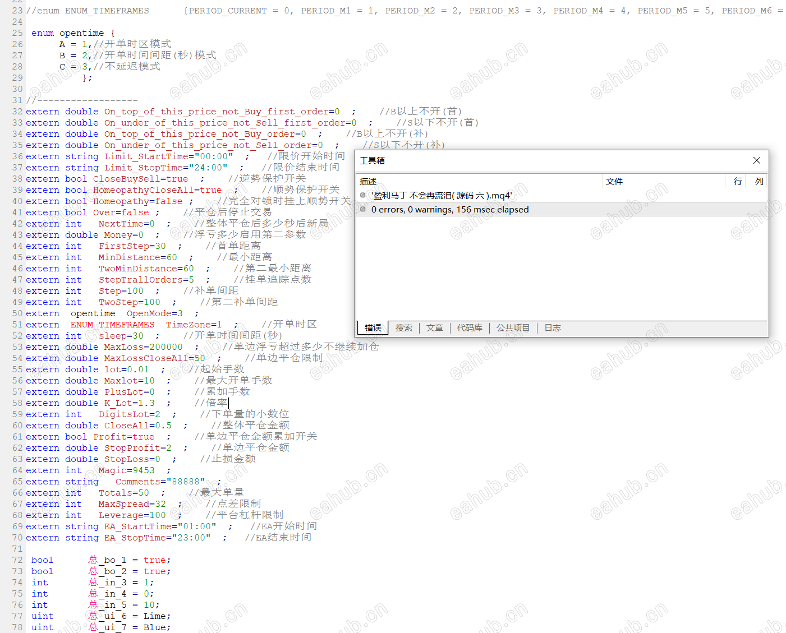
Task: Click 'Totals=50' on line 66
Action: point(124,493)
